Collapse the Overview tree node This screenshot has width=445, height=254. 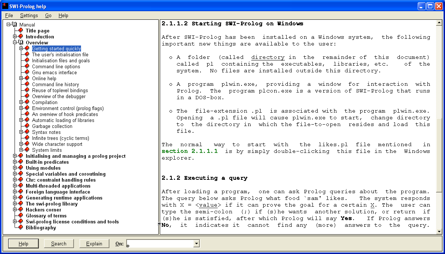[x=15, y=43]
